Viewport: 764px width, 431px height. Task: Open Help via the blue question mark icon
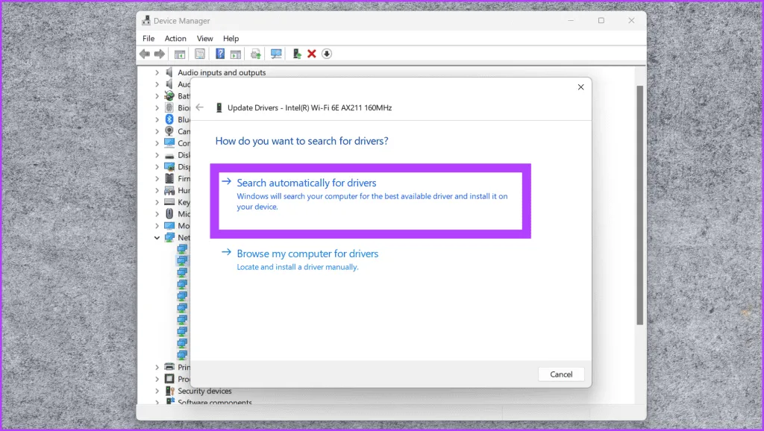tap(220, 54)
